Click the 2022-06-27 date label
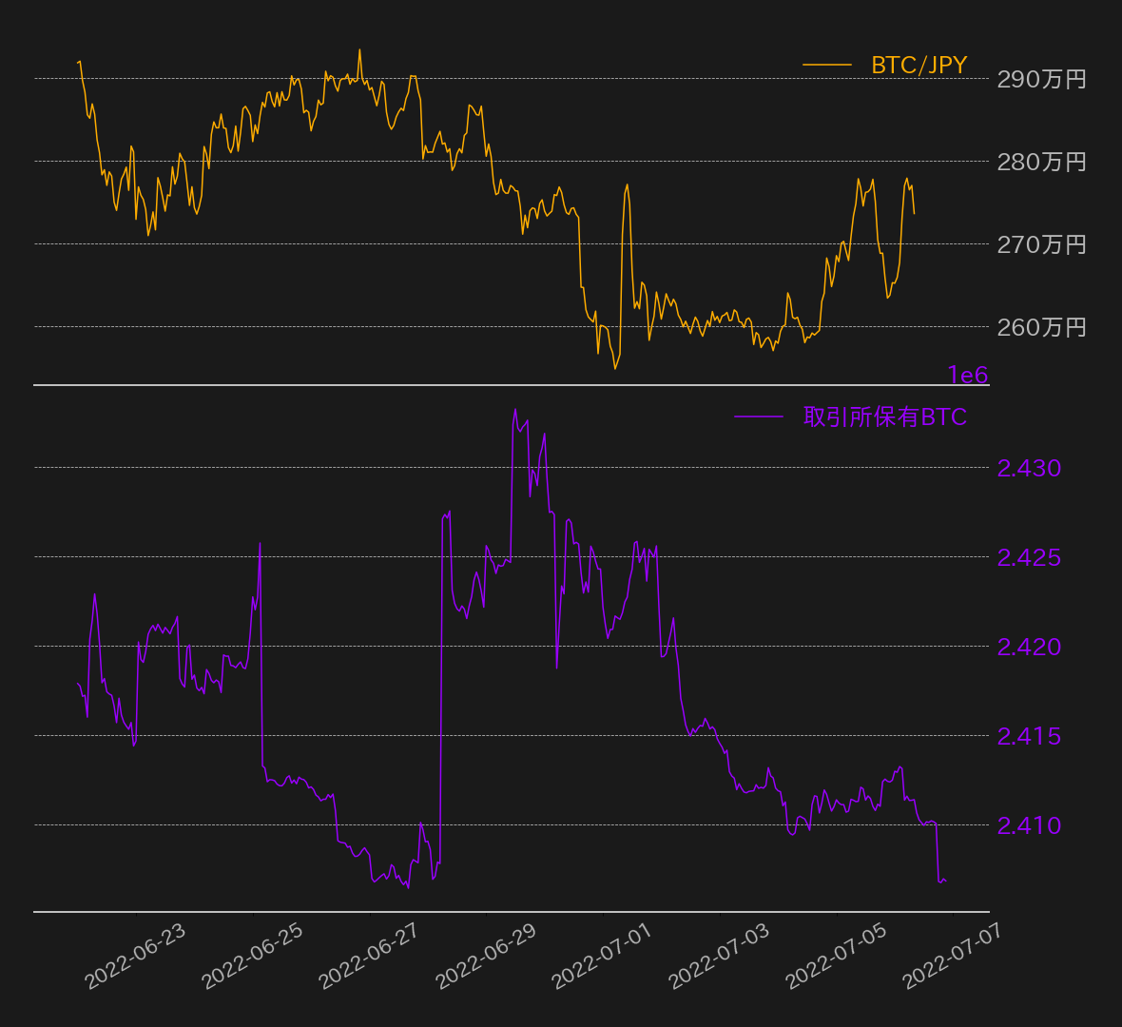This screenshot has height=1027, width=1122. [369, 956]
